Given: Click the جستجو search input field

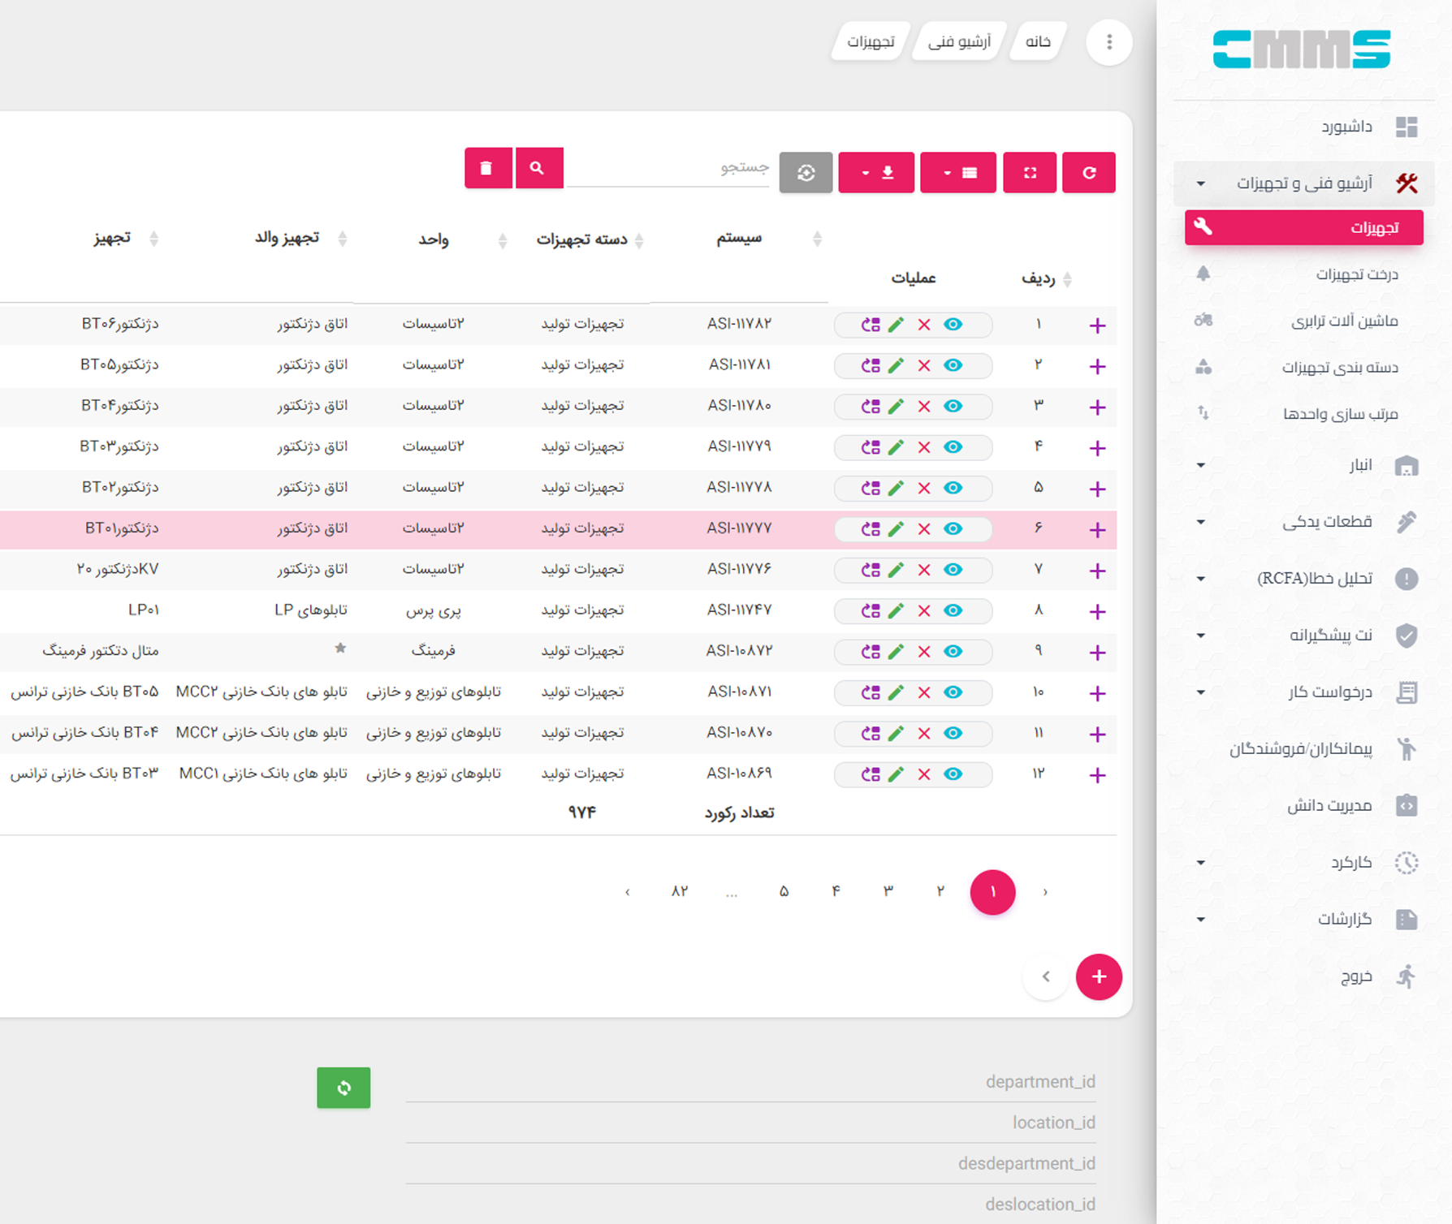Looking at the screenshot, I should (x=668, y=167).
